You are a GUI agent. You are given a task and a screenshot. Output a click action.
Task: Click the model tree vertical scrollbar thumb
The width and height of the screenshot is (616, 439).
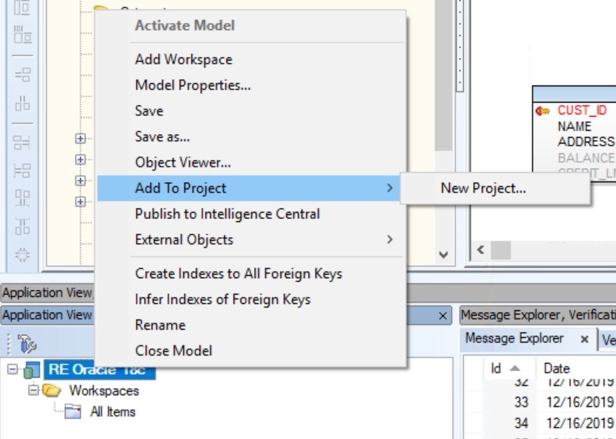(443, 75)
